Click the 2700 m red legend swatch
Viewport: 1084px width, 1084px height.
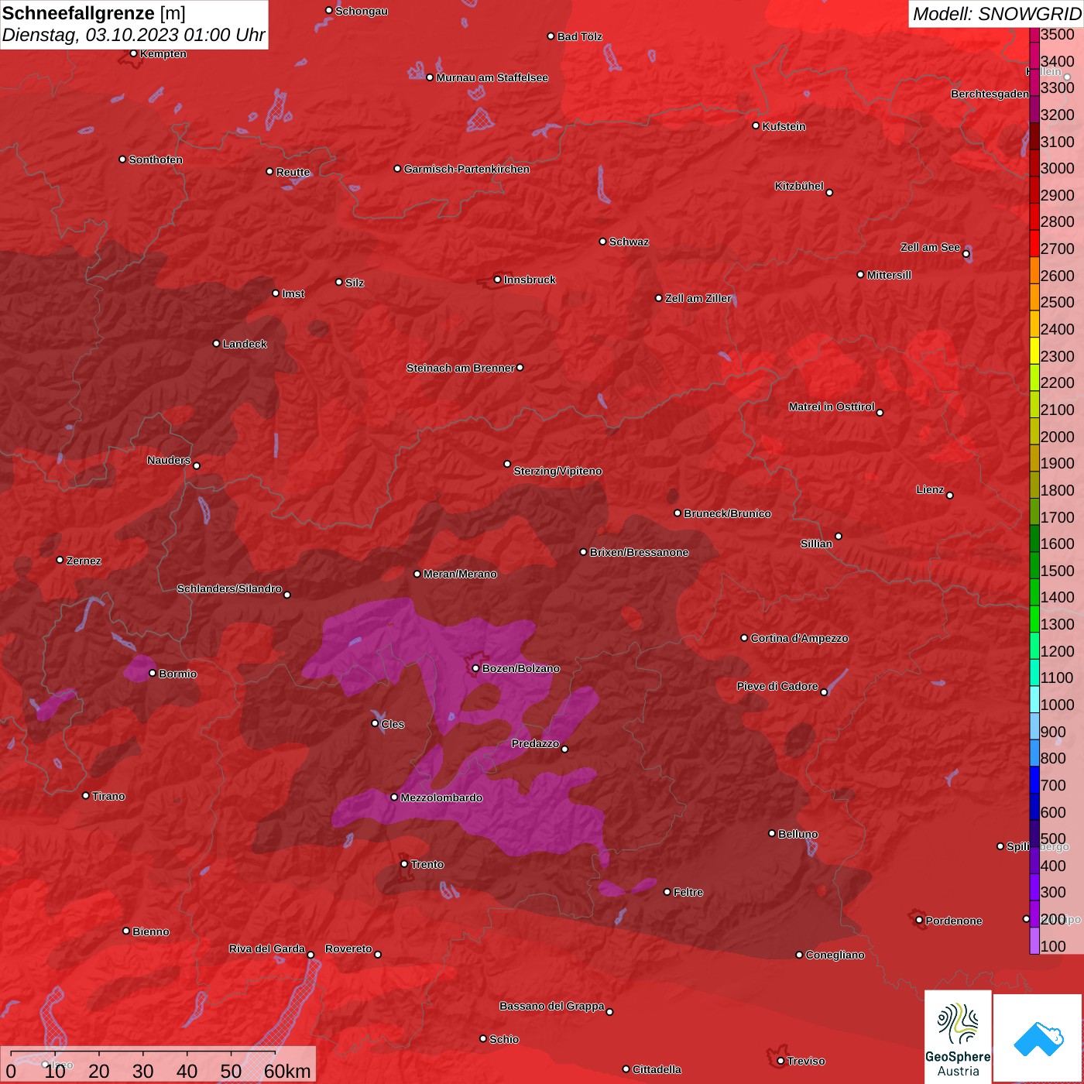pos(1034,244)
